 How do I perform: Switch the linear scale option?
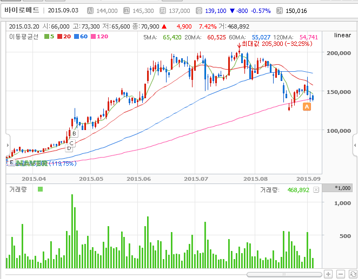click(342, 35)
